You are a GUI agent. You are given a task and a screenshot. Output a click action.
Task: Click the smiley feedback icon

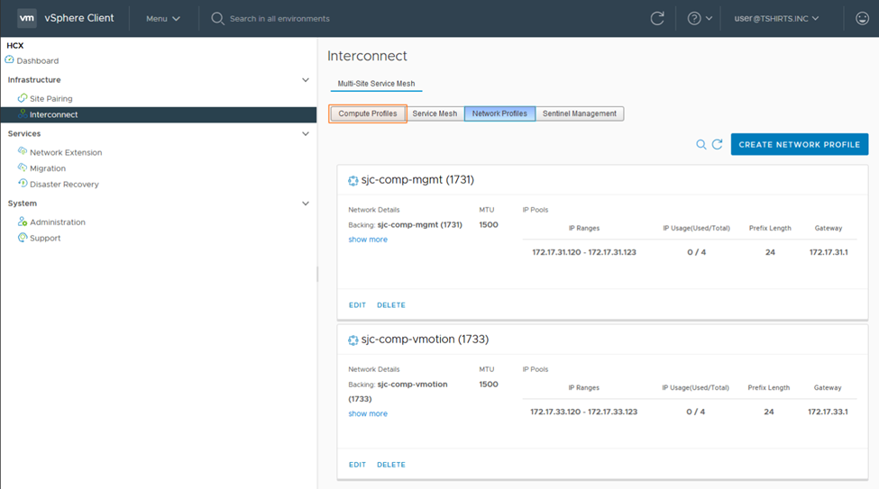coord(862,18)
